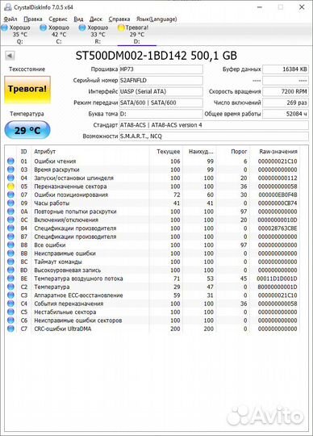Click the Буква тома field D:
Viewport: 313px width, 436px height.
coord(161,114)
